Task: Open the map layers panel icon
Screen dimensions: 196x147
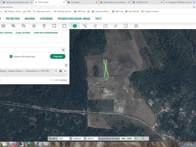Action: [x=3, y=26]
